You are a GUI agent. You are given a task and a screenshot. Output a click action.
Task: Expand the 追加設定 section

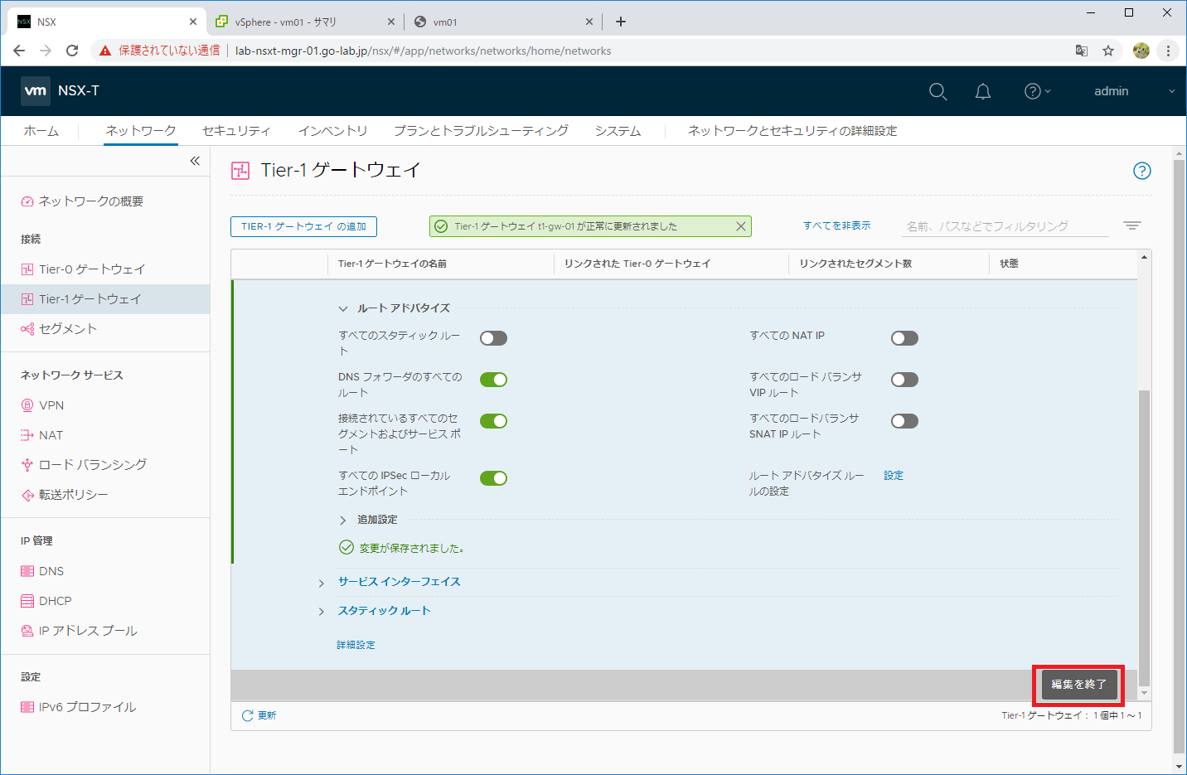coord(343,520)
